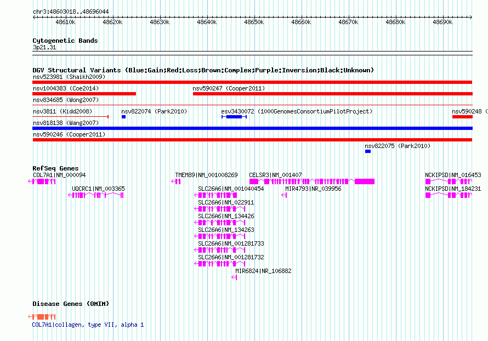Click the SLC26A6 NM_134263 transcript glyph
The width and height of the screenshot is (488, 341).
(x=220, y=236)
